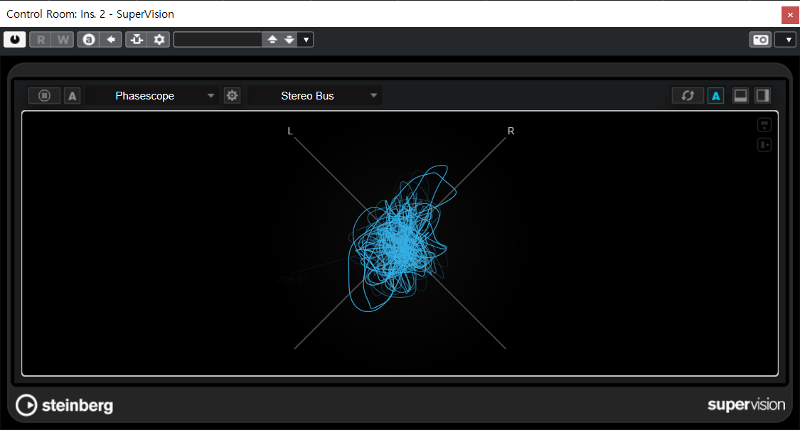This screenshot has width=800, height=430.
Task: Open the preset browser dropdown arrow
Action: (x=306, y=40)
